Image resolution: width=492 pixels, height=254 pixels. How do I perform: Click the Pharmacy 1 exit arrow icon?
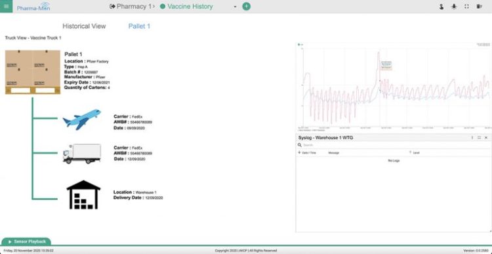112,7
